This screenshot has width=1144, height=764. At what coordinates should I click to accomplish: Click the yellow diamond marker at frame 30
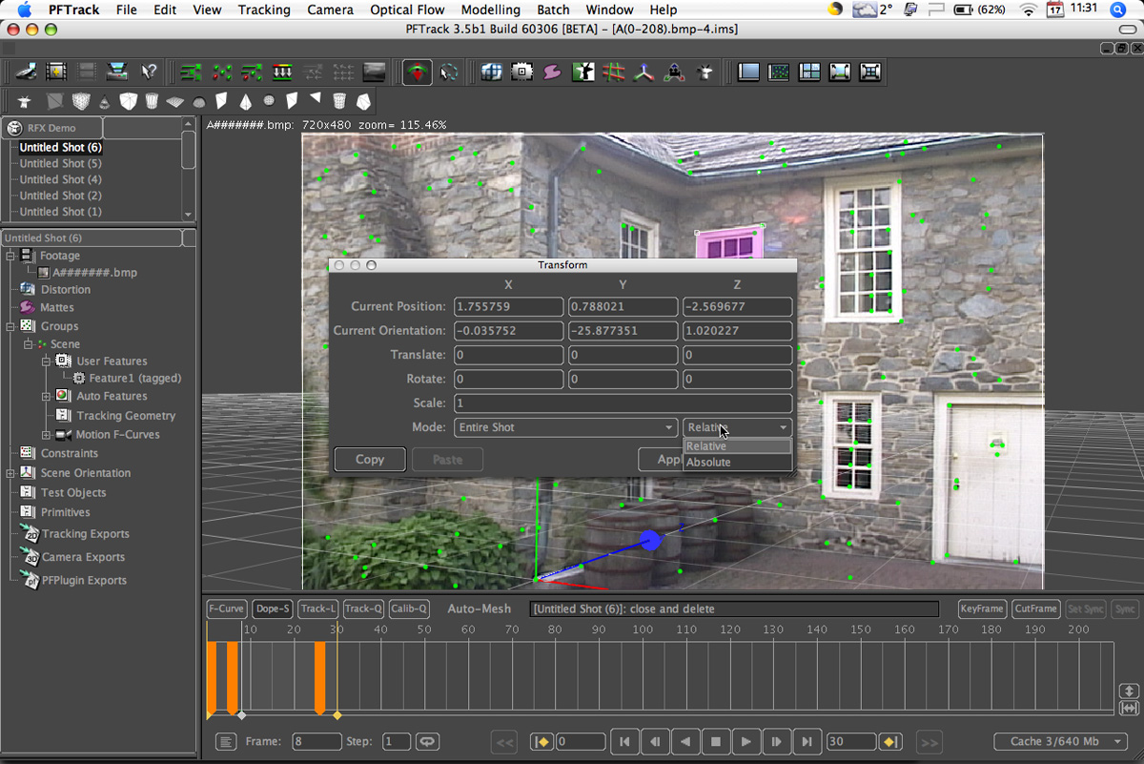click(x=337, y=715)
